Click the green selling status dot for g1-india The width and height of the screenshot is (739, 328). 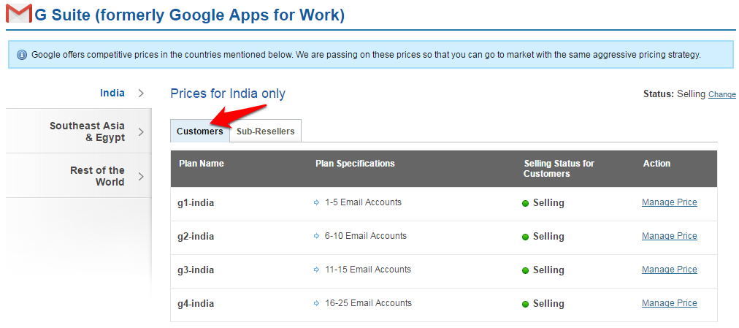click(526, 203)
